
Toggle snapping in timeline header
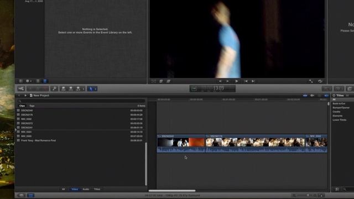coord(326,96)
